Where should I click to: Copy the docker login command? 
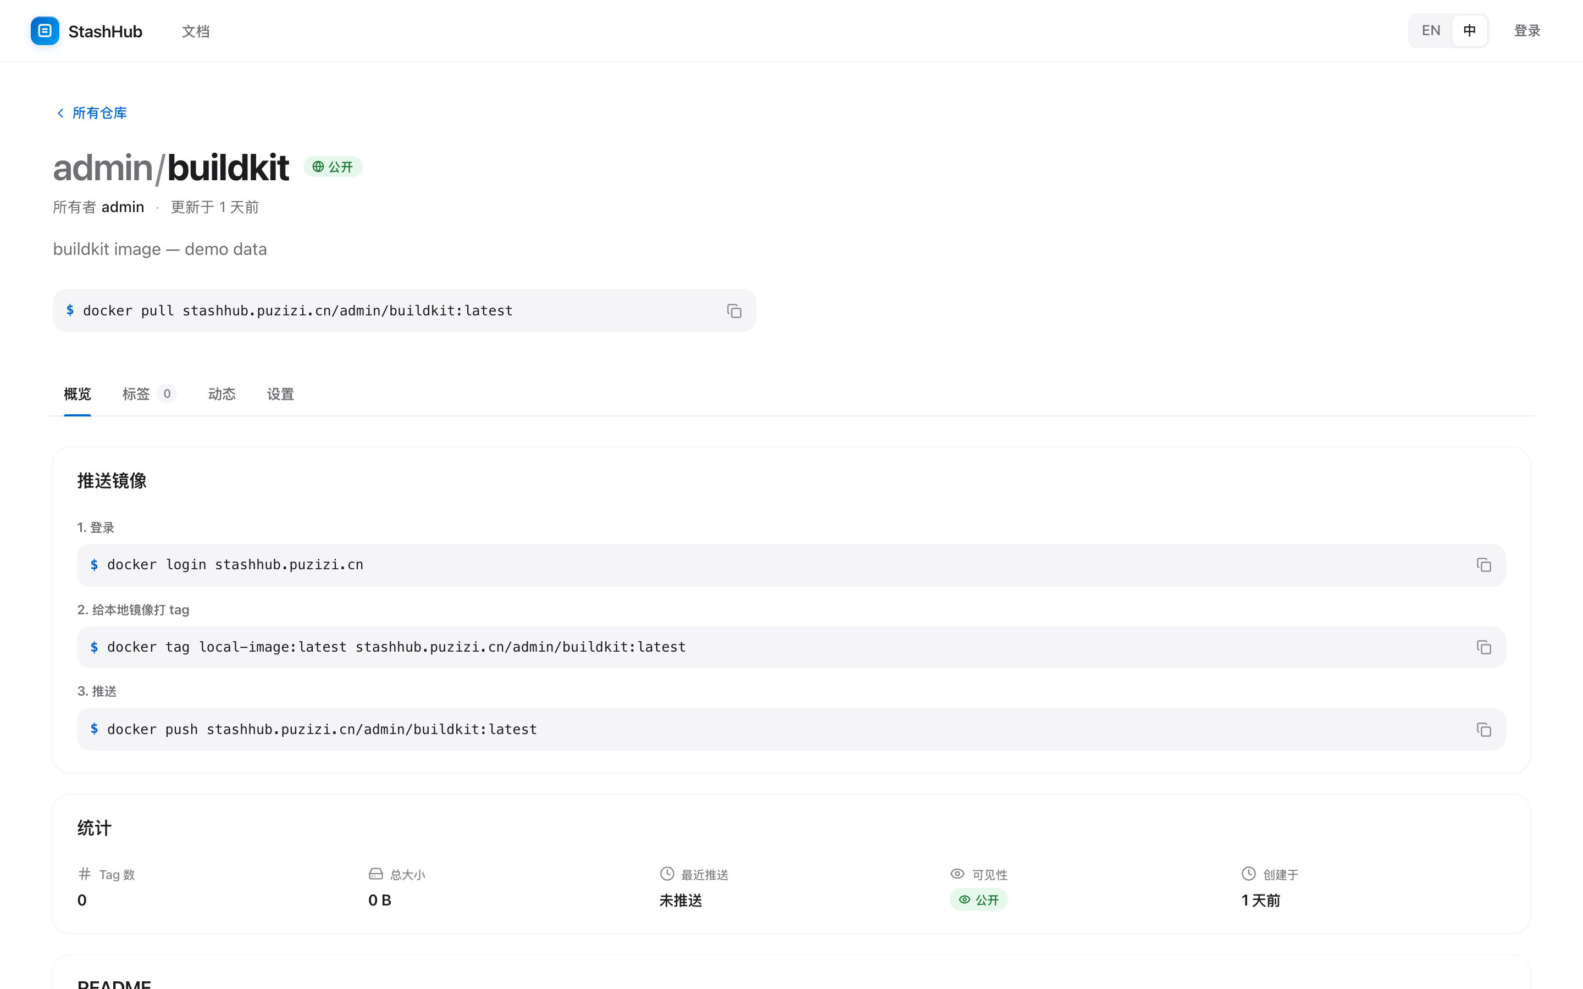[x=1484, y=564]
